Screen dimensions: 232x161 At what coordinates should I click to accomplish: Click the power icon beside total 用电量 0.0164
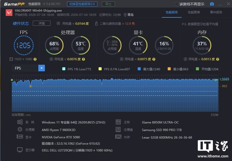pos(59,23)
